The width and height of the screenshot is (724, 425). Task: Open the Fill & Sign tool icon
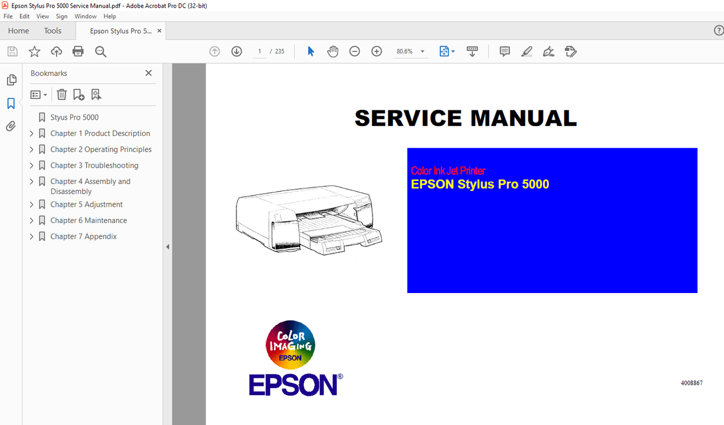pos(548,52)
